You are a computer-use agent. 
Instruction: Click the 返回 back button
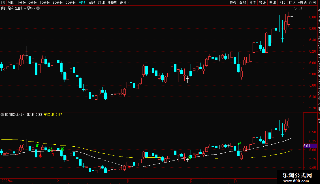pos(312,3)
